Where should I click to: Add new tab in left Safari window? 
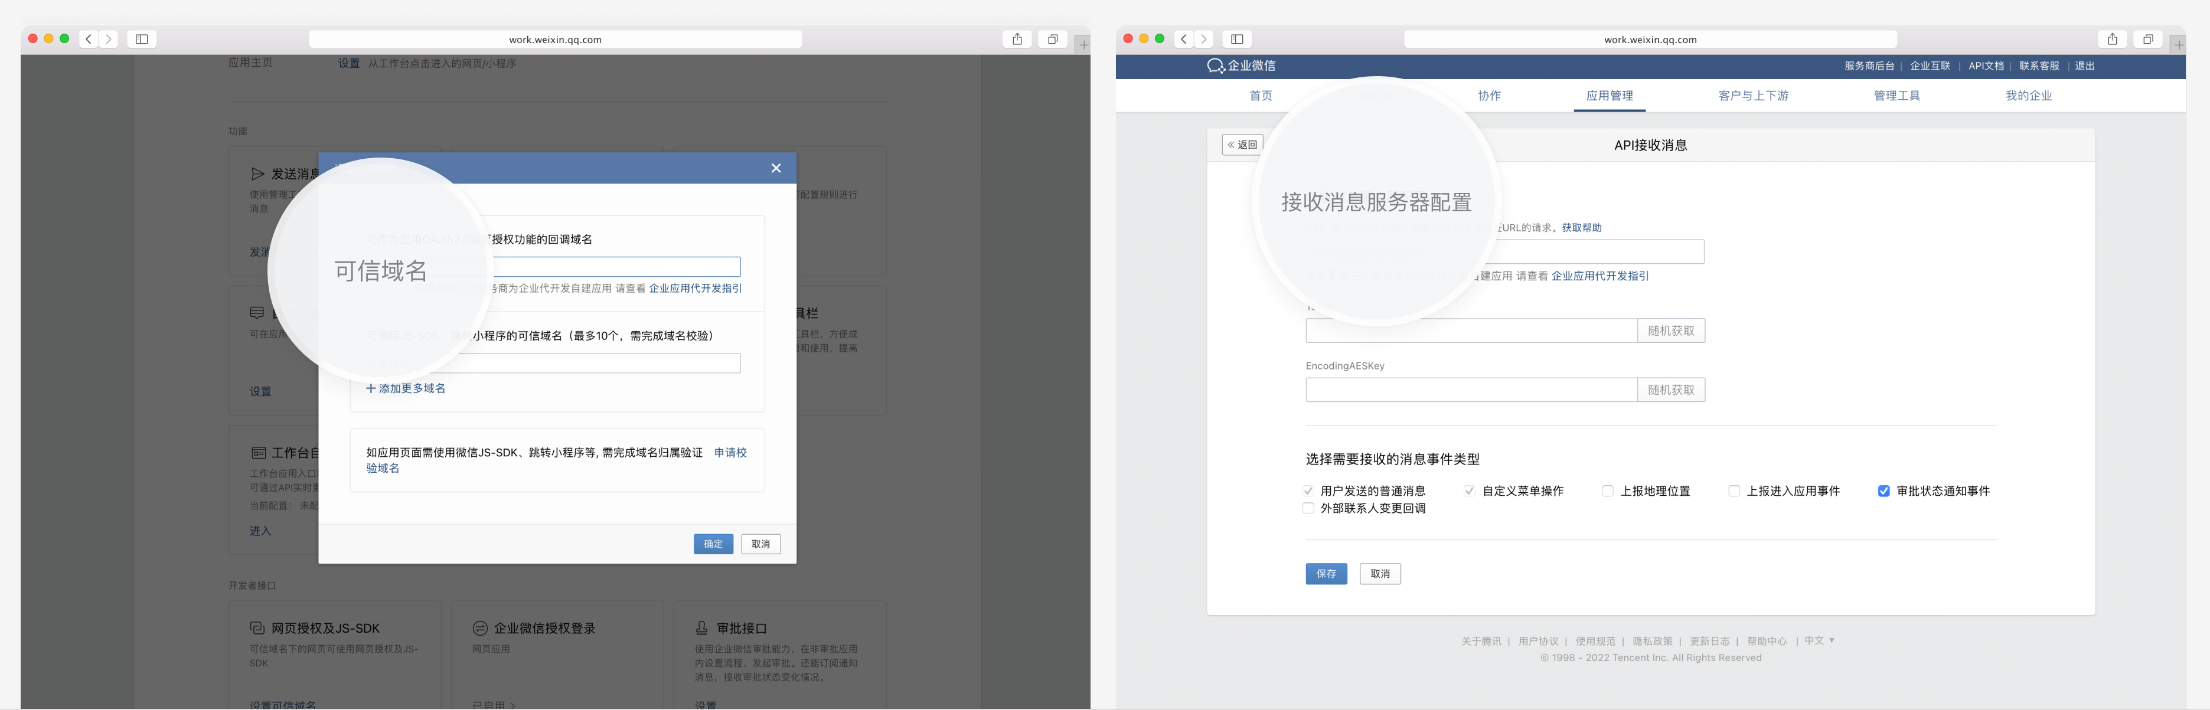pyautogui.click(x=1083, y=45)
